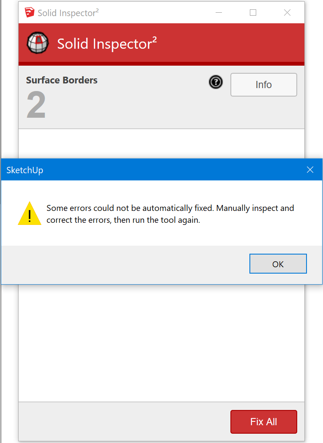
Task: Click the question mark help icon
Action: point(216,82)
